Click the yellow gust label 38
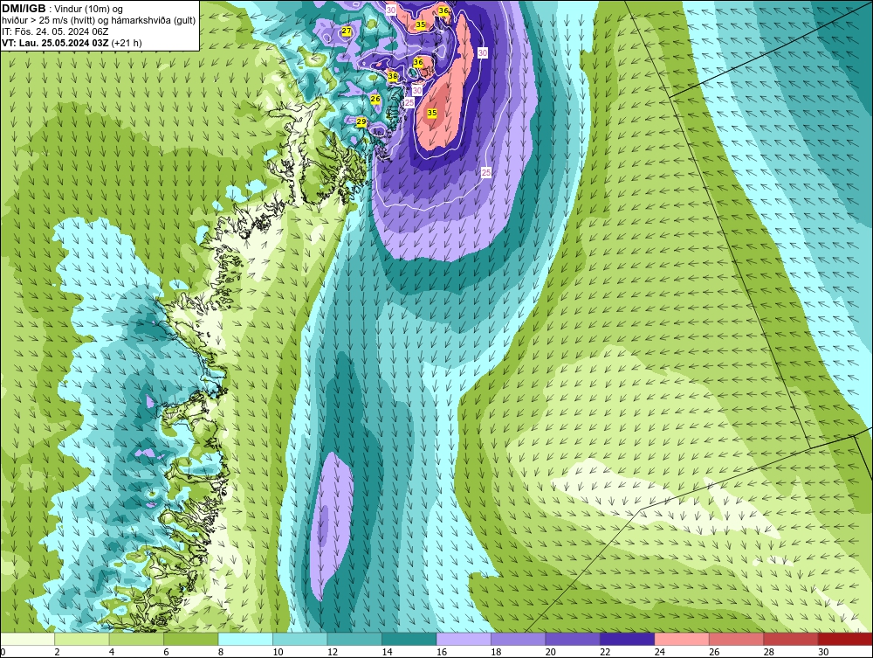Image resolution: width=873 pixels, height=658 pixels. click(393, 76)
